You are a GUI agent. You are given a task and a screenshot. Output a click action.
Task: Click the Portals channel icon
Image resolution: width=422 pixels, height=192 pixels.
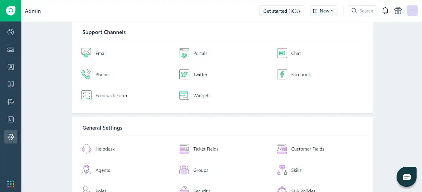(184, 53)
